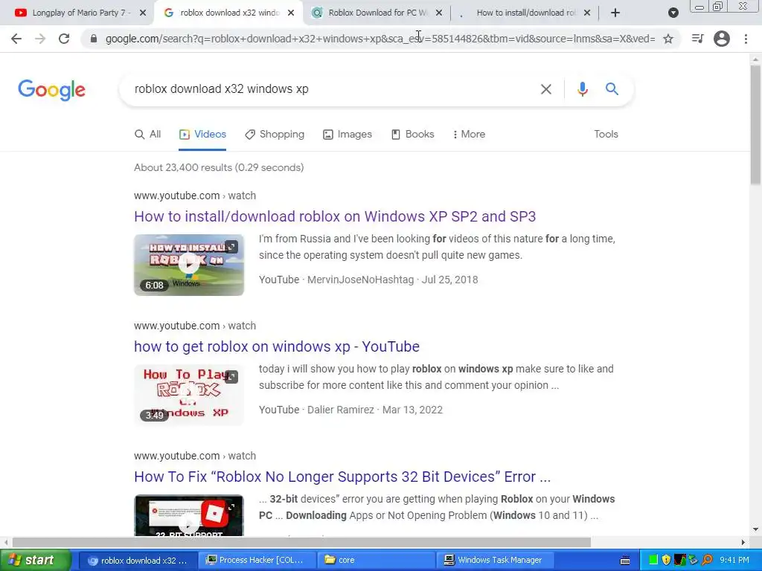This screenshot has height=571, width=762.
Task: Click the Google logo
Action: 51,90
